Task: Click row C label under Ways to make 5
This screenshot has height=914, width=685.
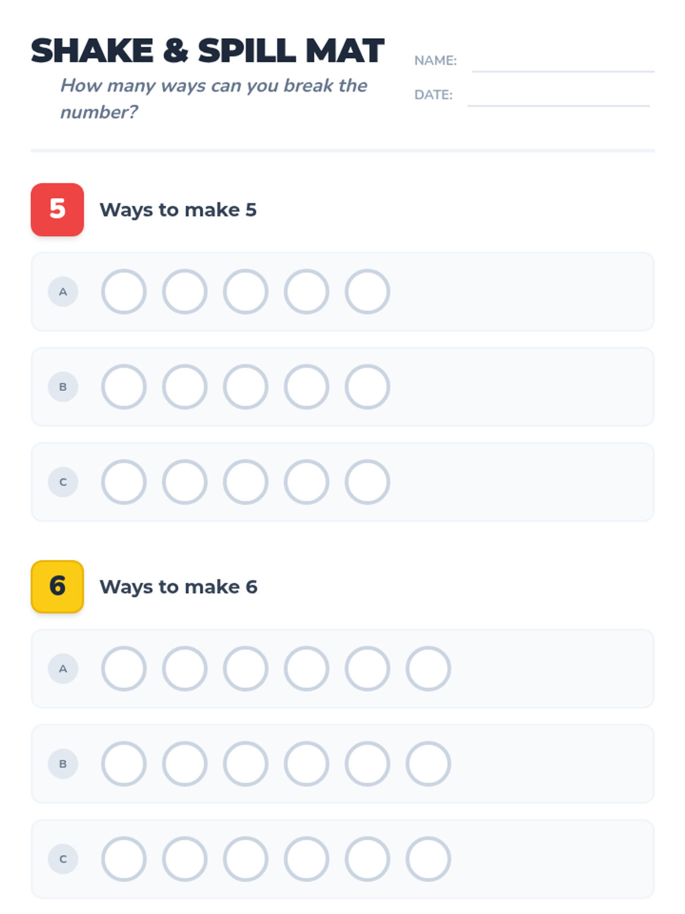Action: (63, 482)
